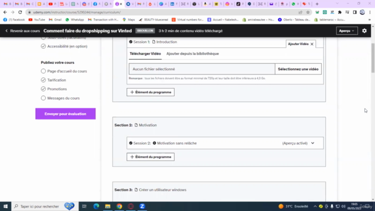The height and width of the screenshot is (211, 375).
Task: Toggle Accessibilité (en option) checklist circle
Action: pyautogui.click(x=43, y=46)
